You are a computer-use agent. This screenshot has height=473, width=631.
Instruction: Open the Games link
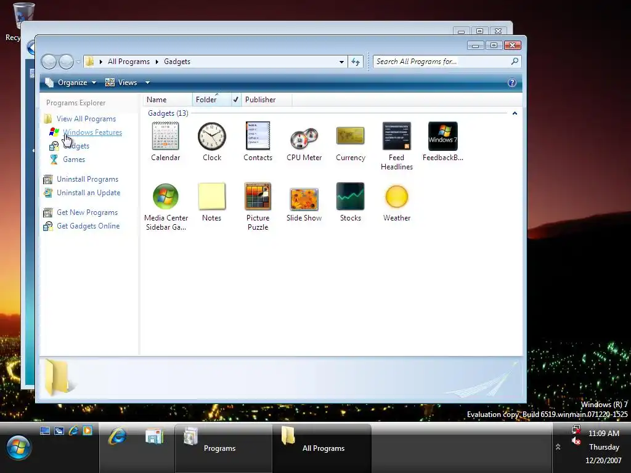(74, 160)
